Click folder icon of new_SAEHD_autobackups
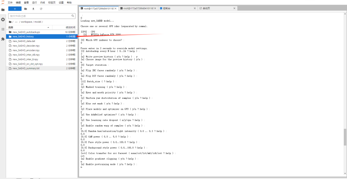Image resolution: width=347 pixels, height=179 pixels. [10, 32]
